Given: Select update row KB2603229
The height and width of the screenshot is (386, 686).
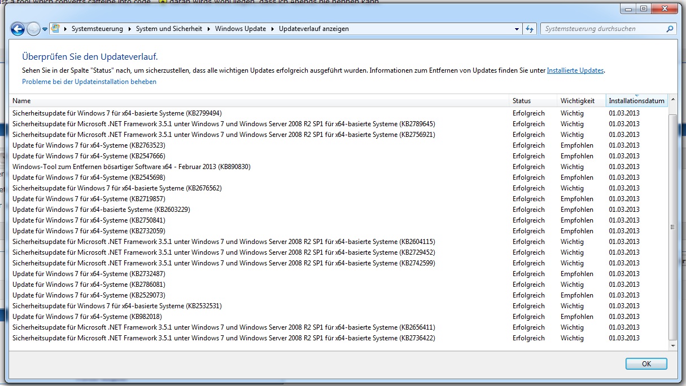Looking at the screenshot, I should (x=338, y=210).
